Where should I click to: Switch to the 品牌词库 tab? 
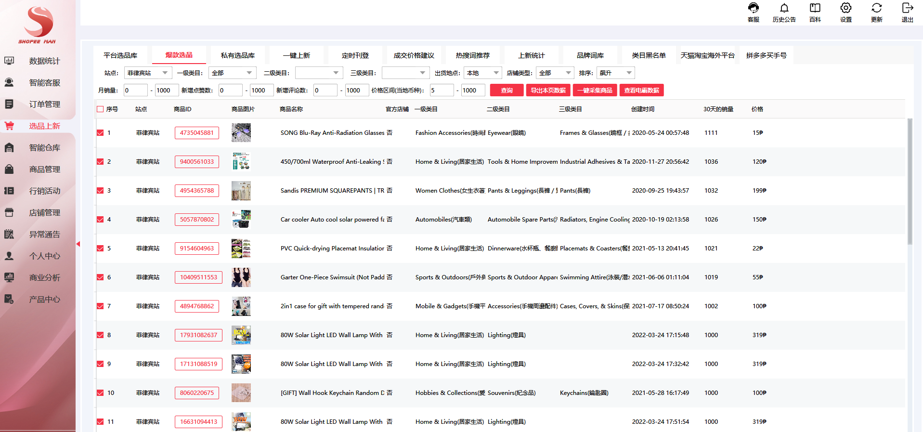(x=590, y=55)
